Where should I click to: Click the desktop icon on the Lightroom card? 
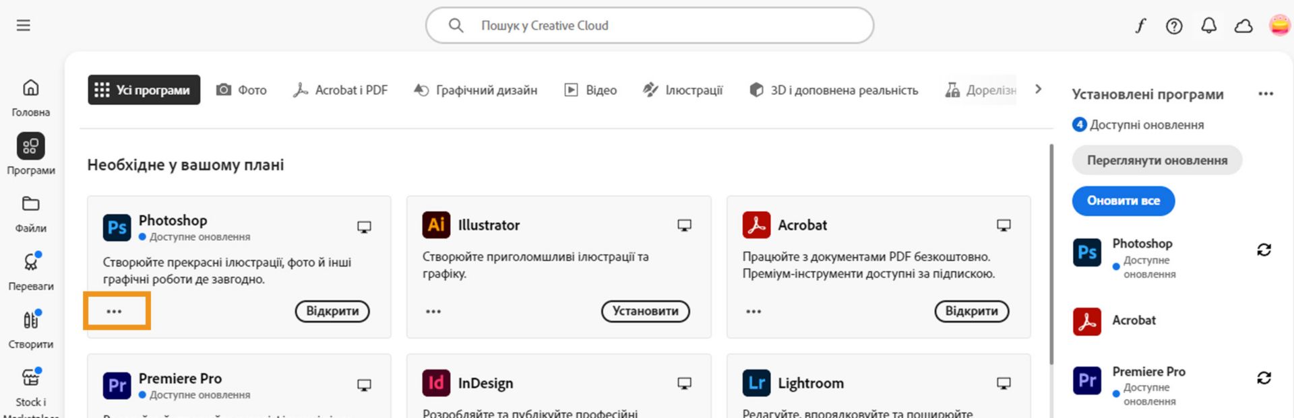pyautogui.click(x=1004, y=383)
